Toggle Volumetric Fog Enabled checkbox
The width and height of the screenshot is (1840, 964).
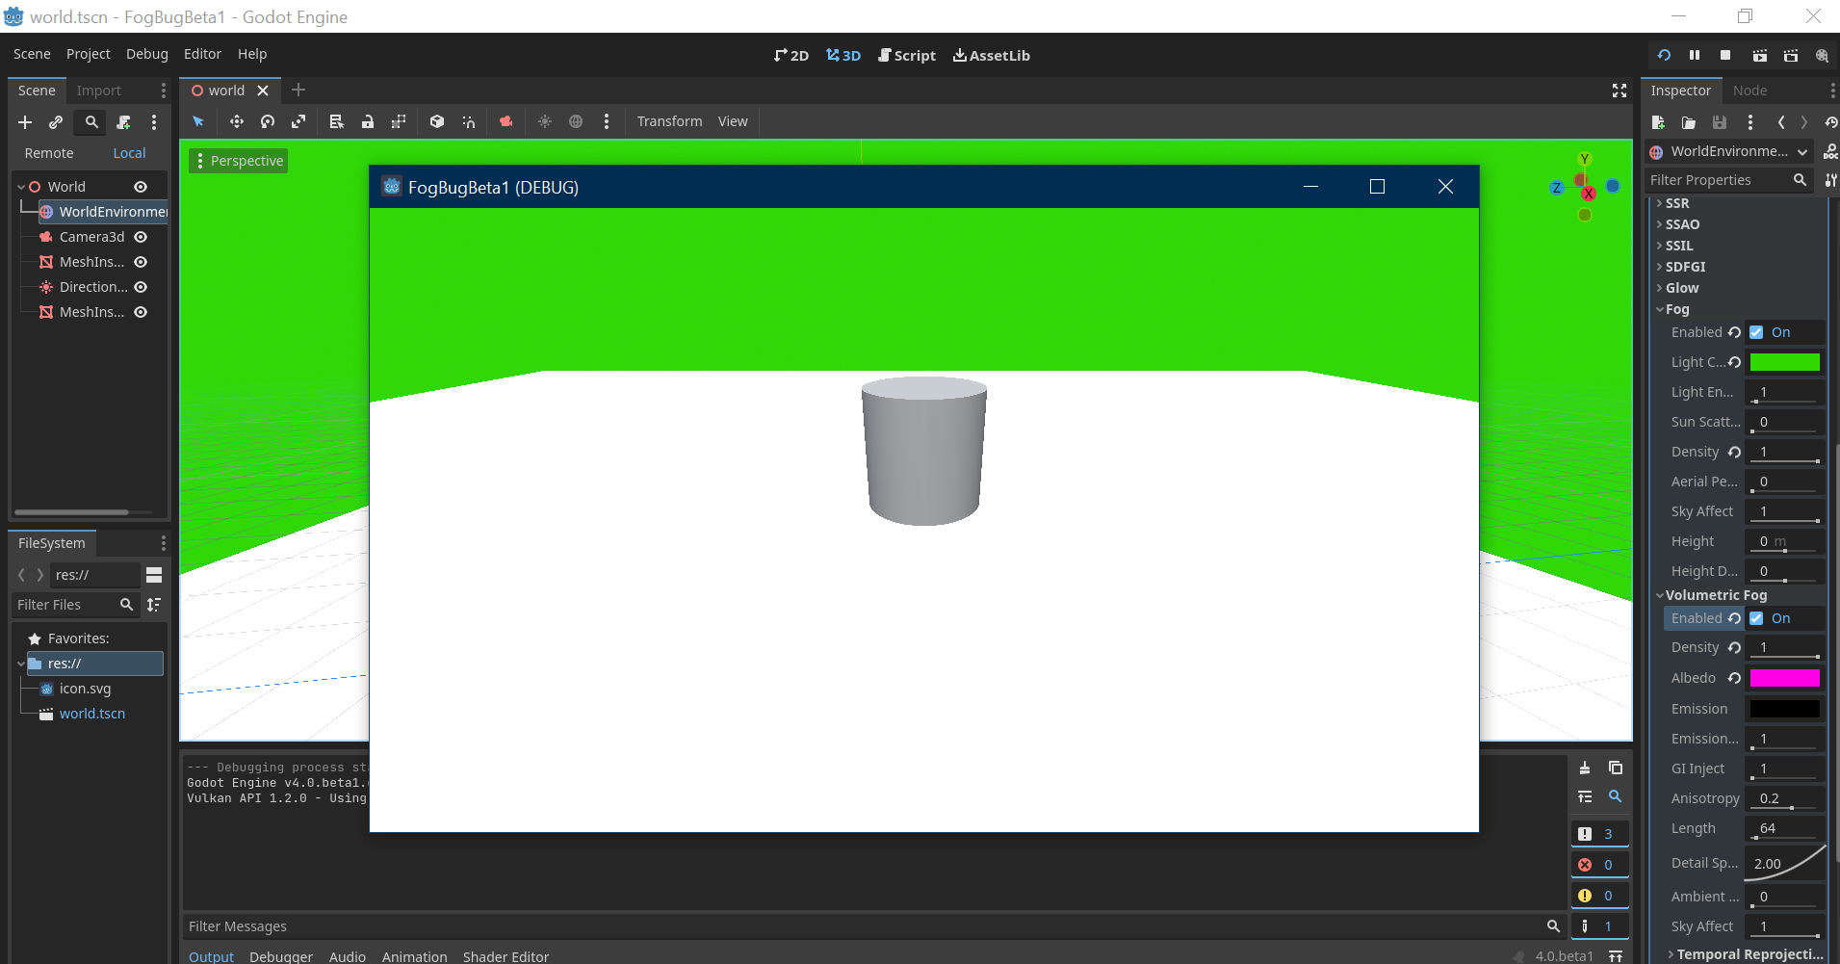pyautogui.click(x=1756, y=618)
